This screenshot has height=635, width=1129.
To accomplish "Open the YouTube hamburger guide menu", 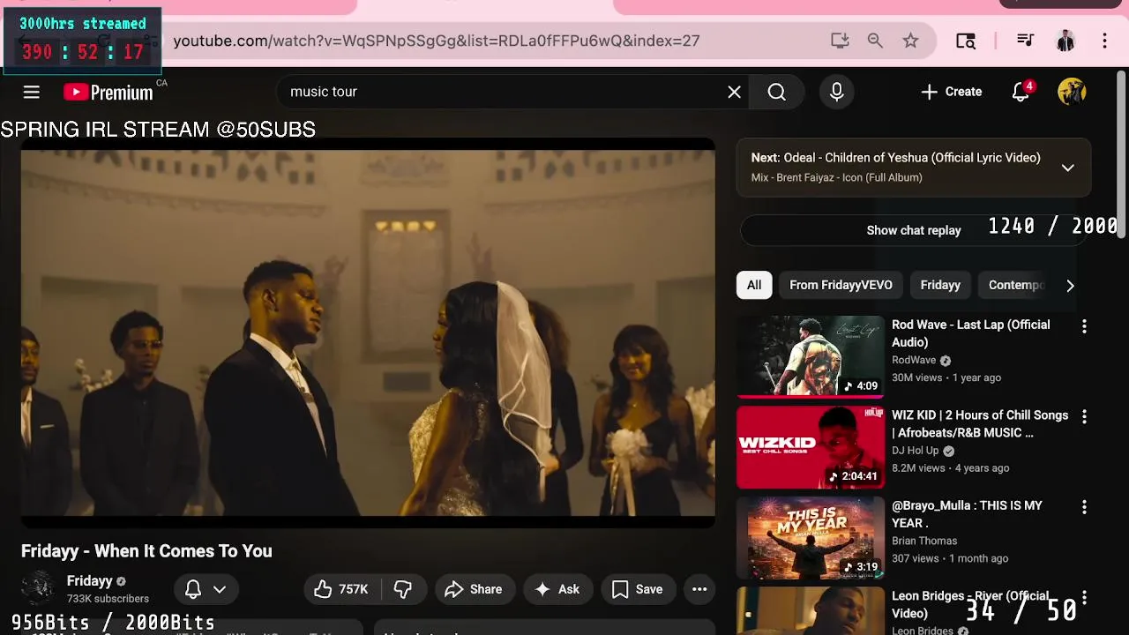I will pos(32,92).
